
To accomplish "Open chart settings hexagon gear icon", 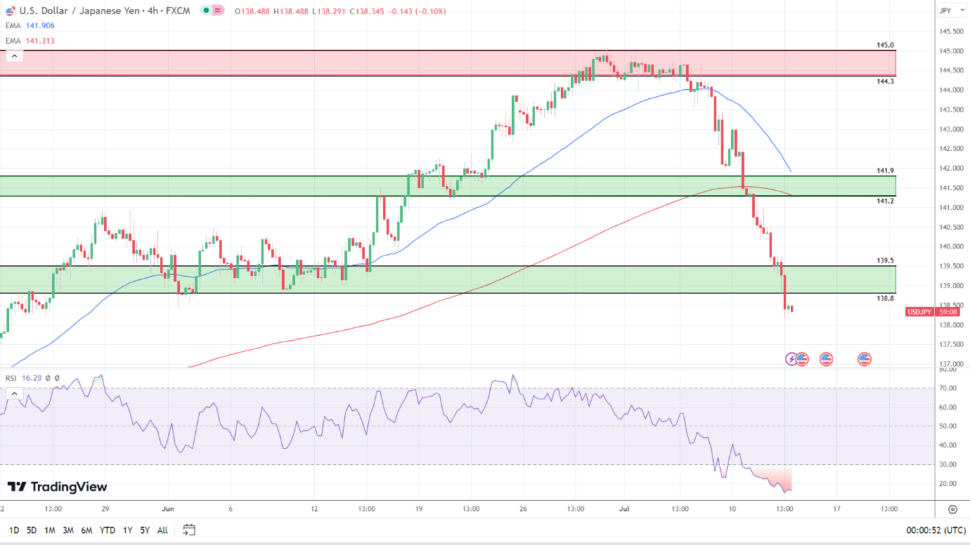I will [x=952, y=510].
